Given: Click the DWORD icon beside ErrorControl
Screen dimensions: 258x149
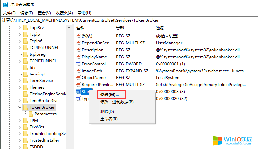Looking at the screenshot, I should tap(78, 64).
